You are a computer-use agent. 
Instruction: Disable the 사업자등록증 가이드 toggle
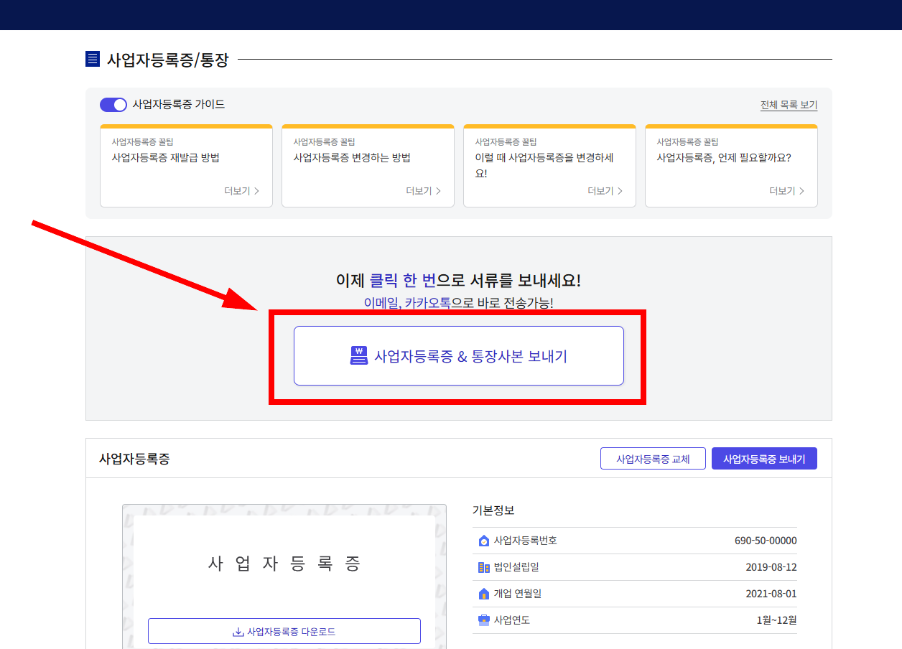click(113, 104)
